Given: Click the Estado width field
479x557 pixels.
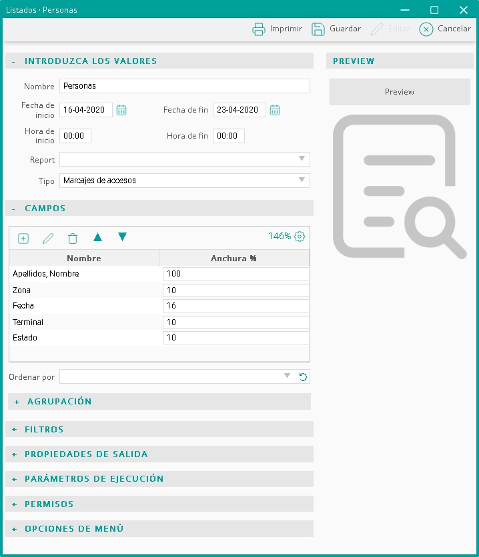Looking at the screenshot, I should [235, 338].
